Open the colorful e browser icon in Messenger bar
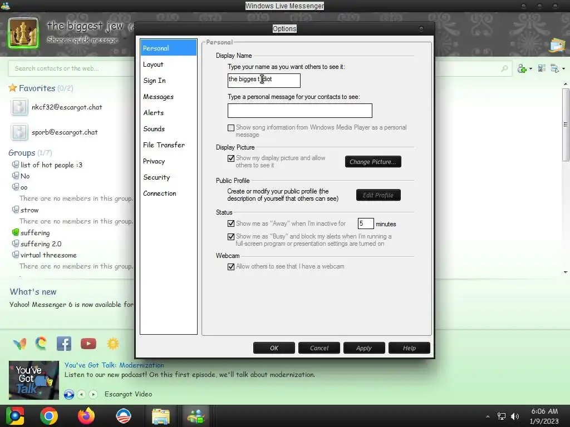 coord(41,343)
